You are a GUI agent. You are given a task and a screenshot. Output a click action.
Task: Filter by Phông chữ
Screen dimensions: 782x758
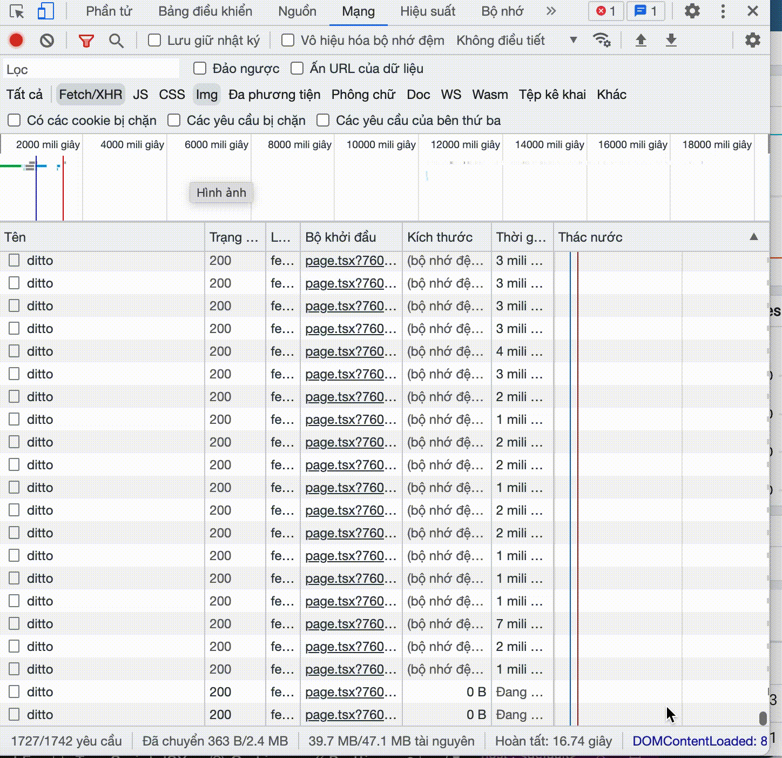[x=363, y=95]
